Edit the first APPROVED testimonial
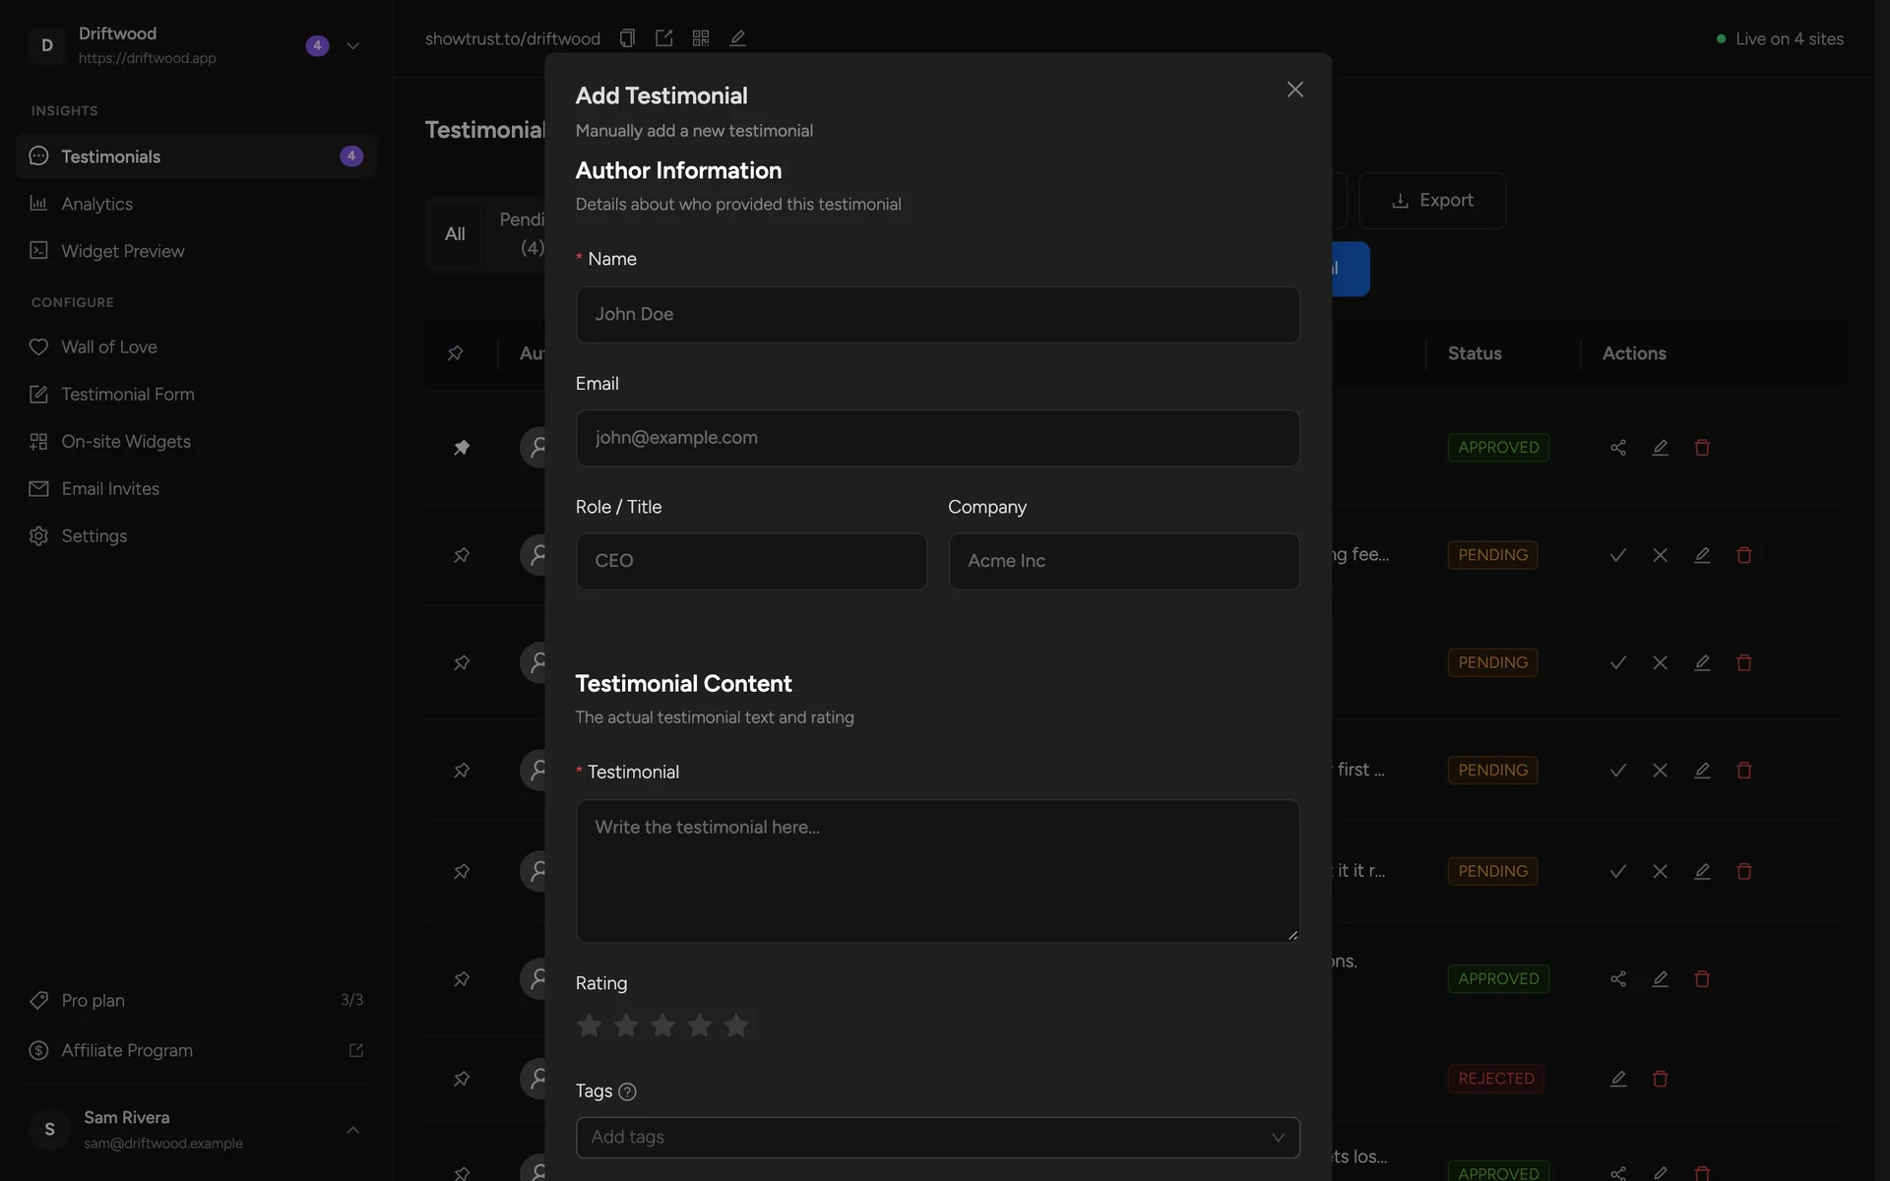The image size is (1890, 1181). (x=1660, y=448)
